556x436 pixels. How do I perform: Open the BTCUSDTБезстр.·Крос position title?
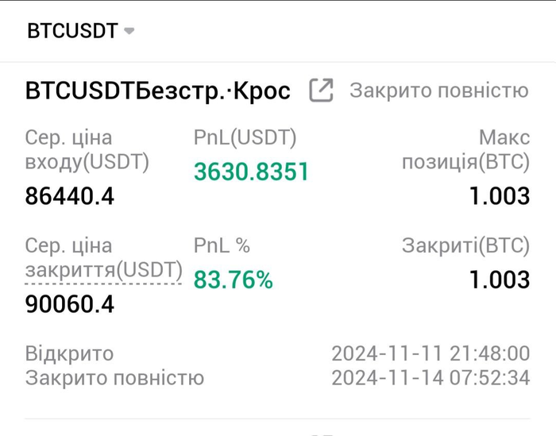(158, 91)
